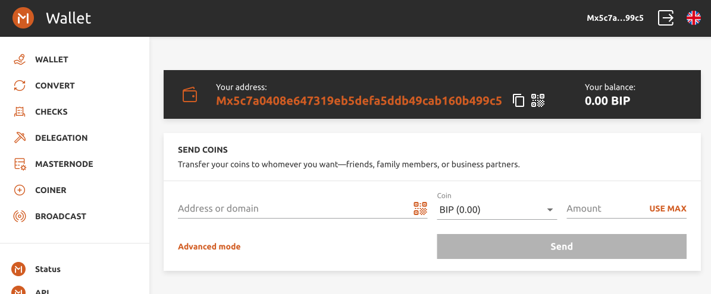Click the Broadcast sidebar icon

click(x=20, y=216)
